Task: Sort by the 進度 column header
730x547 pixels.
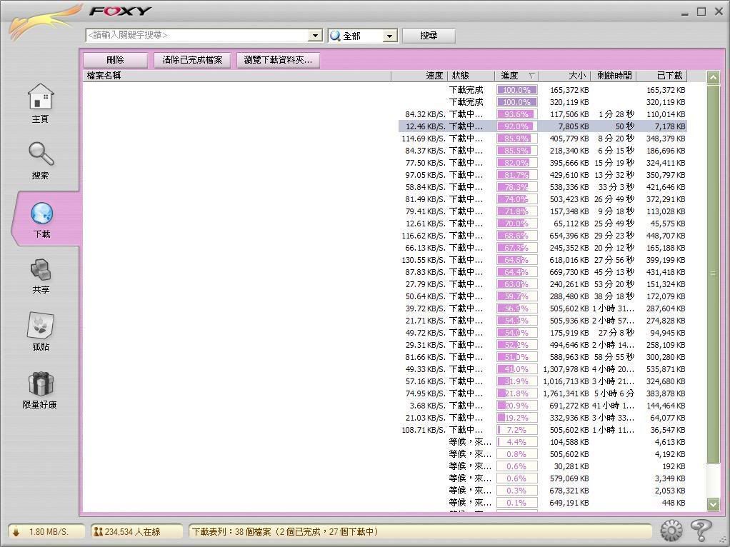Action: [516, 76]
